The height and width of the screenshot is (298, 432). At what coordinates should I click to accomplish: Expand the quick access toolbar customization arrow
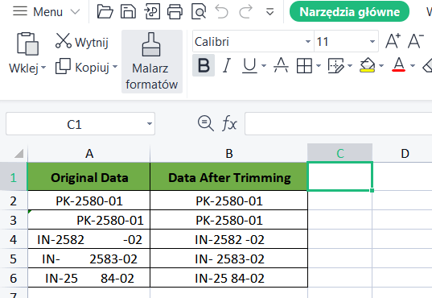(269, 12)
